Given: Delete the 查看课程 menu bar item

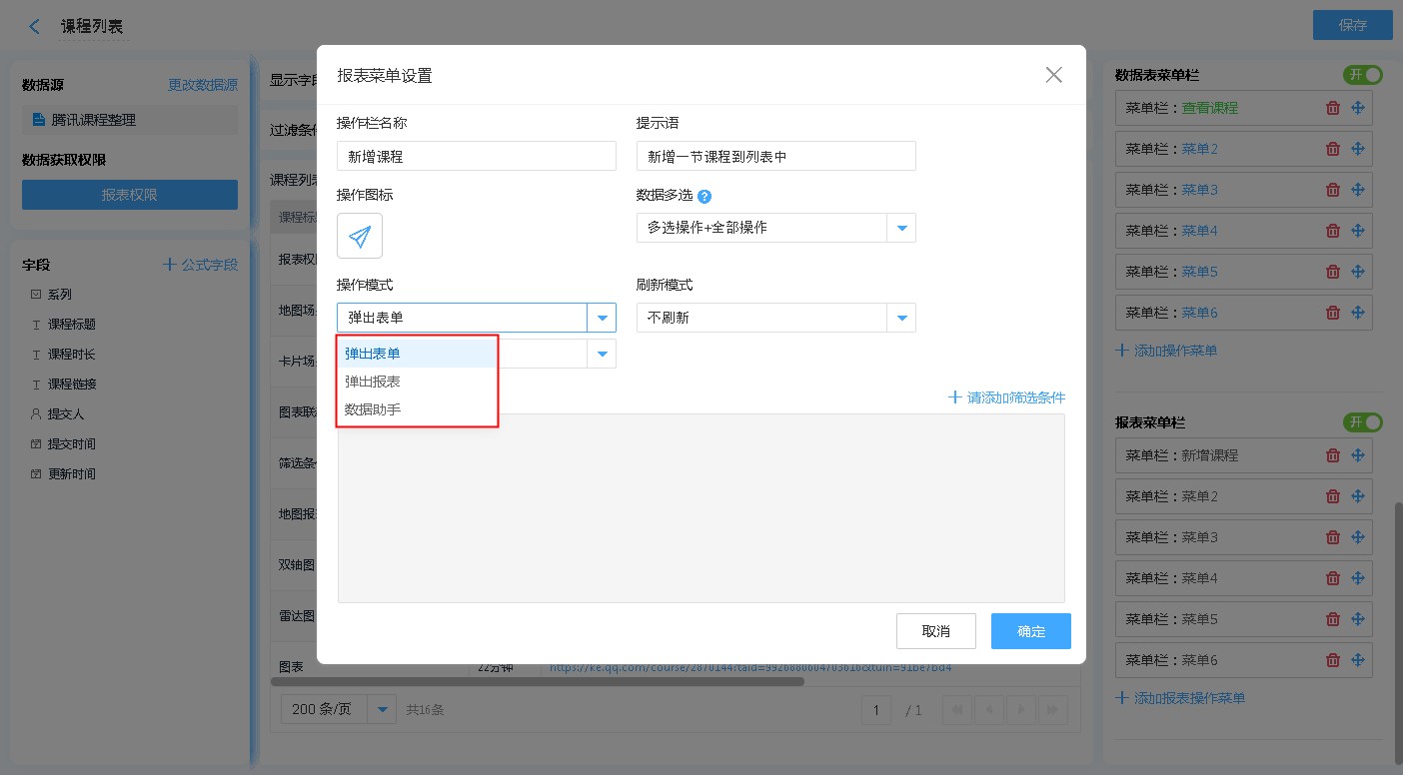Looking at the screenshot, I should point(1332,108).
